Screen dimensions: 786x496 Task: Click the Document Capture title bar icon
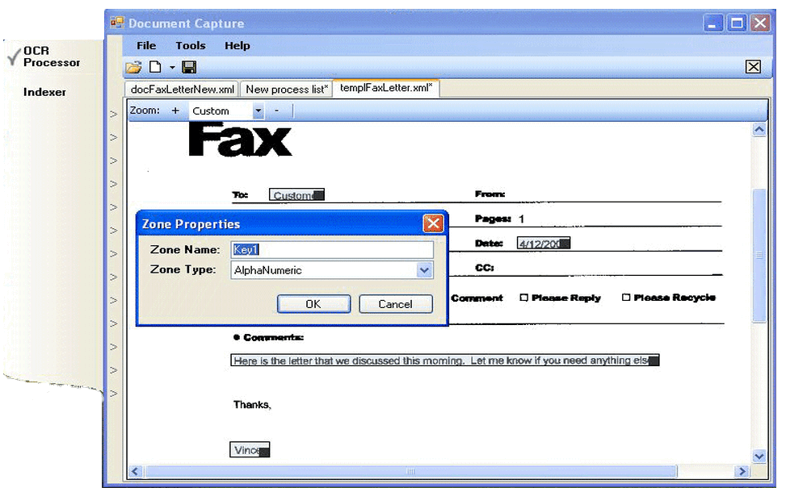(x=118, y=23)
